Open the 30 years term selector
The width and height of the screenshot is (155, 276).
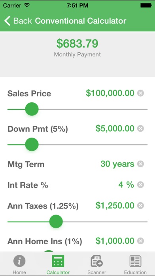117,164
